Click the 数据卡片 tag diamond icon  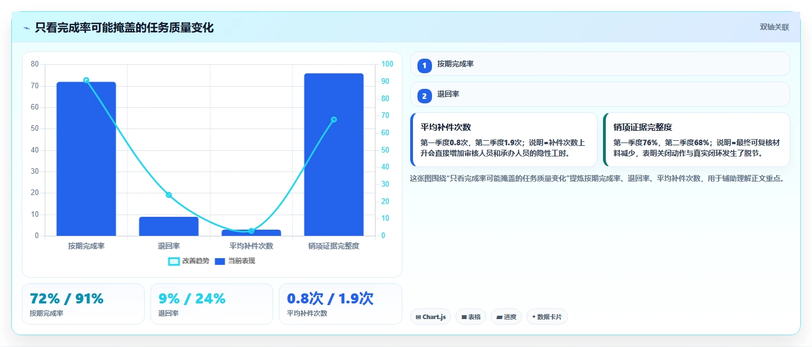[534, 317]
